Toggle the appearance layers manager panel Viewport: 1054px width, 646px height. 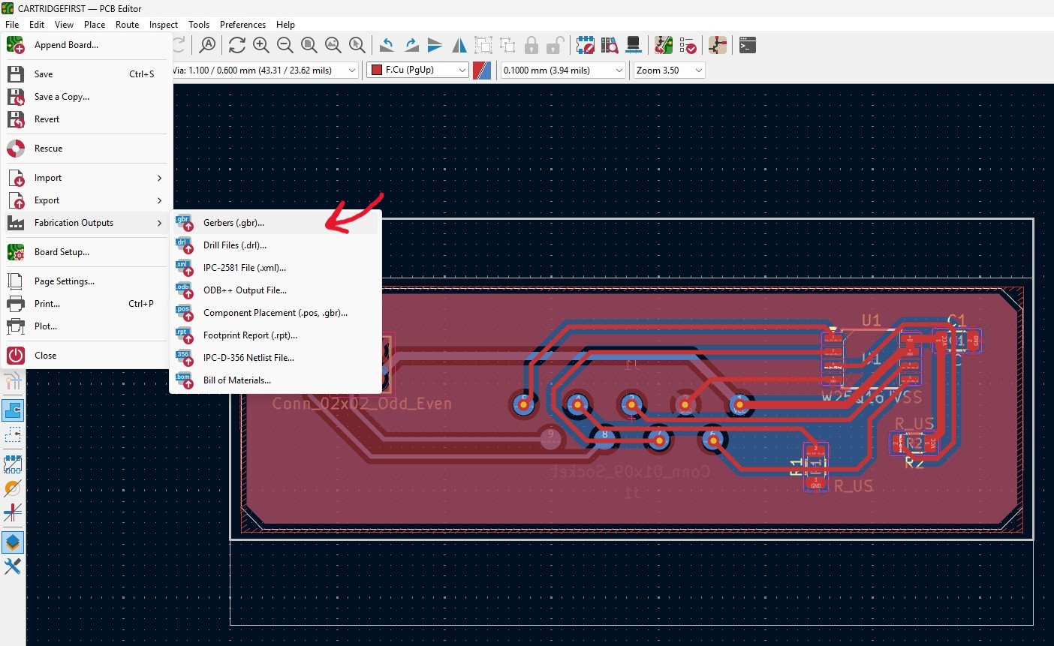click(13, 542)
